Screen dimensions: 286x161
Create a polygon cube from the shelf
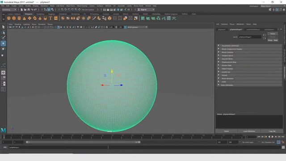pyautogui.click(x=14, y=18)
